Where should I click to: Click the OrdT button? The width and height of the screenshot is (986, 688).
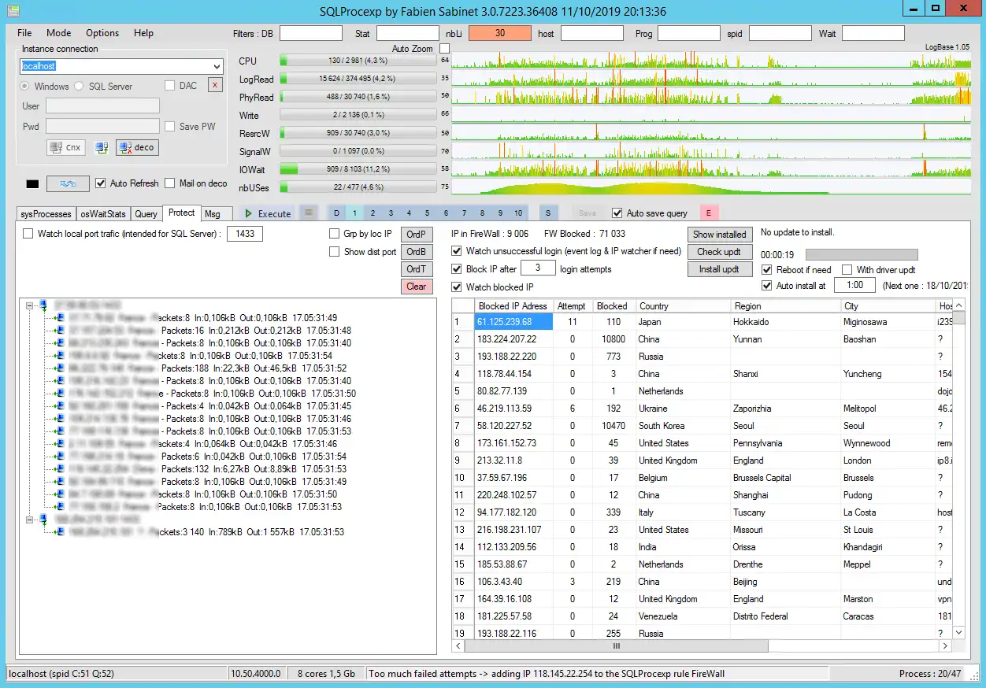[417, 269]
